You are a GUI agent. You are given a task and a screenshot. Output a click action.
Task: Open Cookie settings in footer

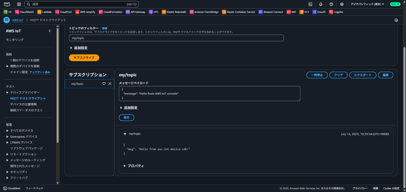(x=391, y=188)
